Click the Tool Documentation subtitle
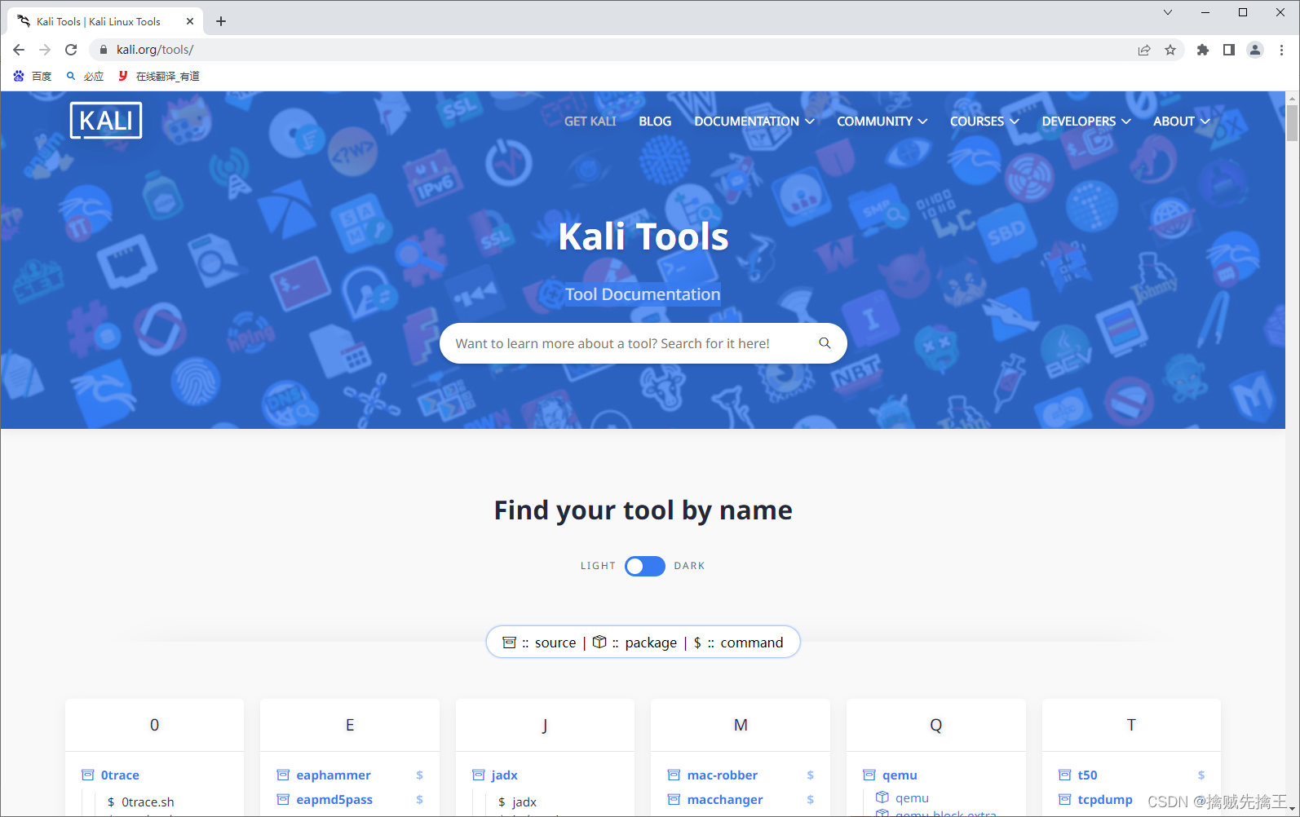This screenshot has width=1300, height=817. pos(643,294)
